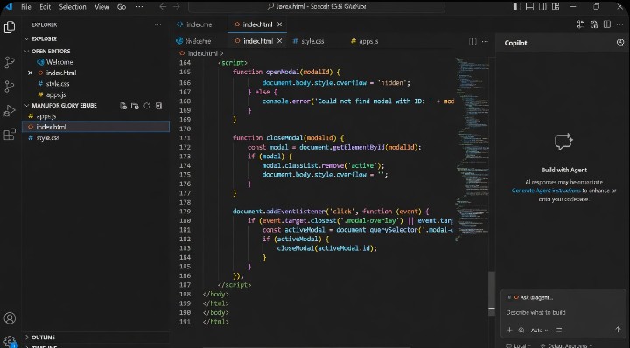Click the lines icon right of Auto
This screenshot has height=348, width=630.
(559, 330)
